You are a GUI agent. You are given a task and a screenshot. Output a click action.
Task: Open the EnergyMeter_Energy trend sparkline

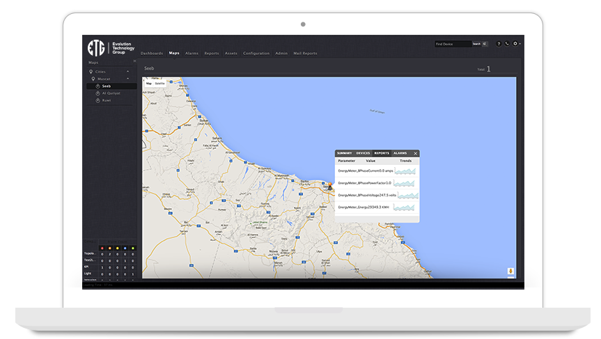pyautogui.click(x=404, y=207)
